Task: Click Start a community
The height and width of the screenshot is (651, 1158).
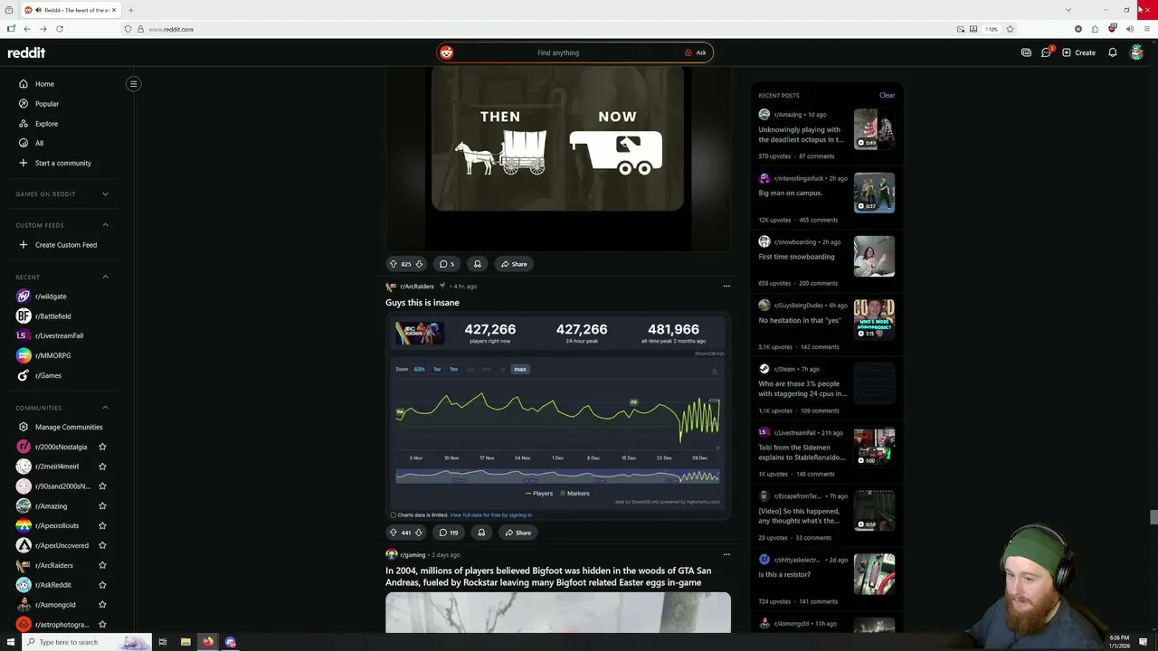Action: [x=62, y=163]
